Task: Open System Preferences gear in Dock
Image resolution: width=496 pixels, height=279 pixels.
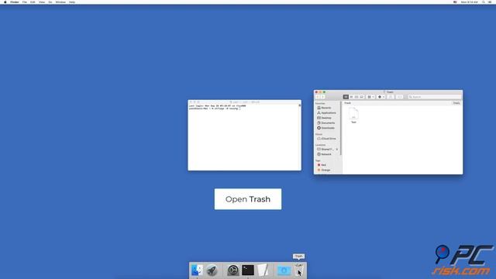Action: click(233, 270)
